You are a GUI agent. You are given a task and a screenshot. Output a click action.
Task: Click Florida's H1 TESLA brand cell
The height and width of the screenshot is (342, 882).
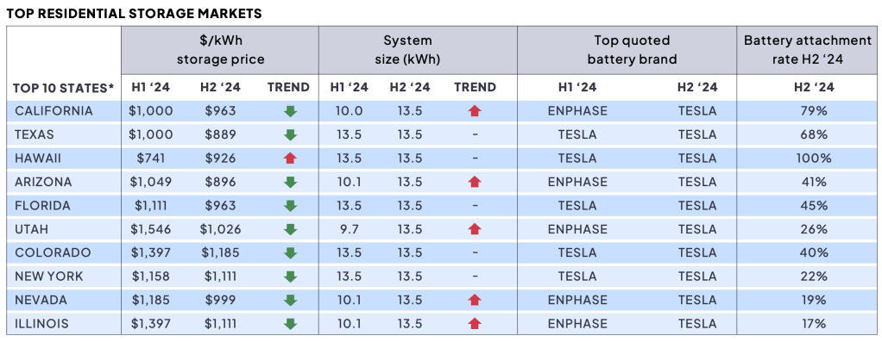coord(577,206)
